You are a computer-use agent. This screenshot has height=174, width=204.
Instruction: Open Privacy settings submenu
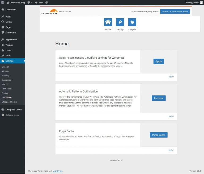[x=5, y=93]
